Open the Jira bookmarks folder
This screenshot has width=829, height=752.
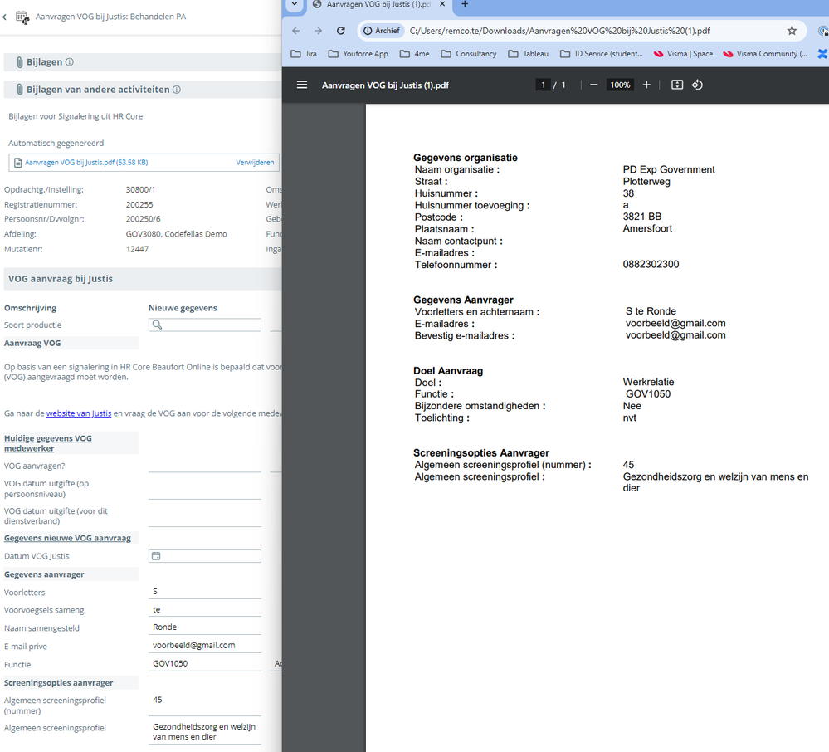[304, 54]
